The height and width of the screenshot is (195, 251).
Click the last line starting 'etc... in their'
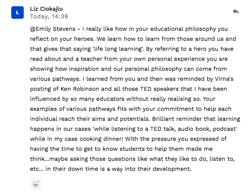[x=111, y=169]
